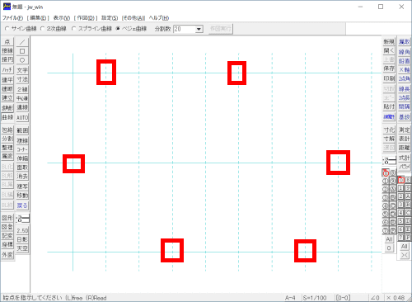The width and height of the screenshot is (412, 302).
Task: Open the 作図 menu
Action: pos(86,18)
